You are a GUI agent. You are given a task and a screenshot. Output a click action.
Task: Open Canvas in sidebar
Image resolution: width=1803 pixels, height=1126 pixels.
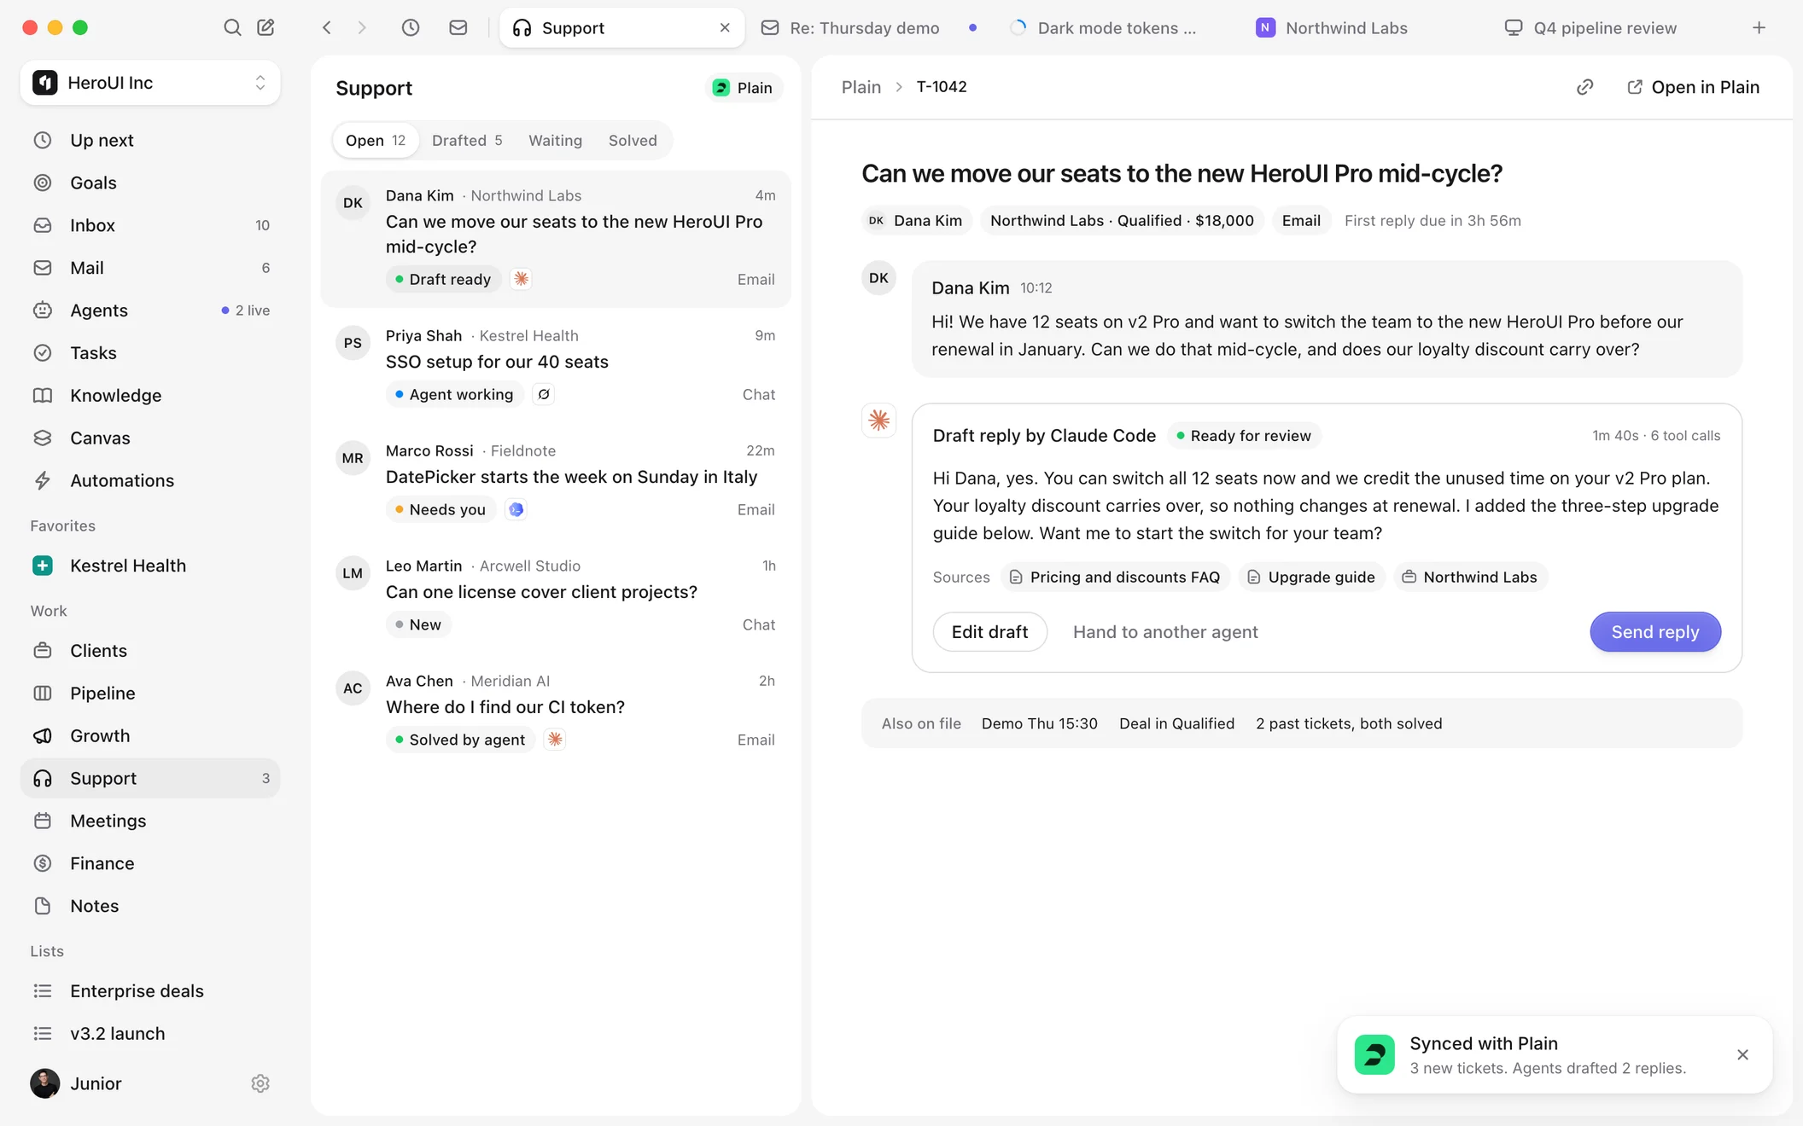150,438
